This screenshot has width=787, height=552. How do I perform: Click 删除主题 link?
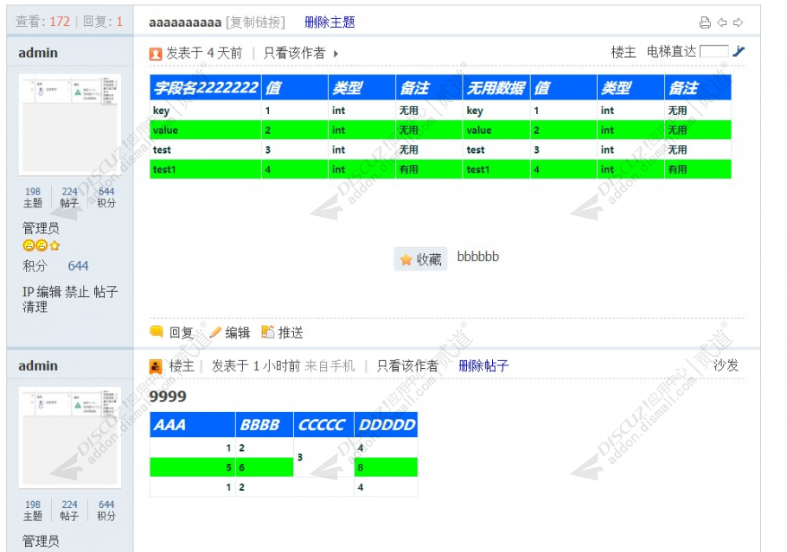coord(330,22)
